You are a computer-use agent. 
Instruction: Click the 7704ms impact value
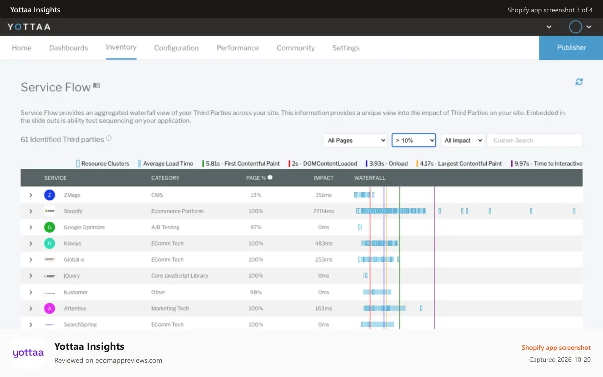324,211
